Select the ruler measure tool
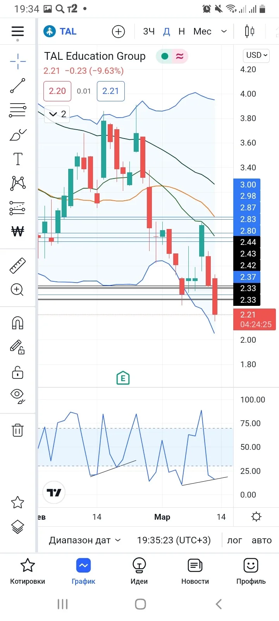The width and height of the screenshot is (279, 621). (17, 265)
